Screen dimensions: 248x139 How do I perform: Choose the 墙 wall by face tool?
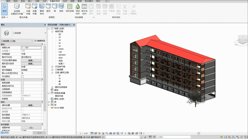(55, 8)
